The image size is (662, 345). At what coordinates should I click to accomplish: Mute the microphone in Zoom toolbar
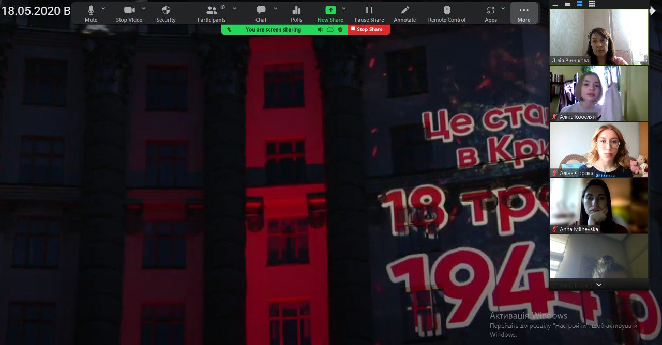coord(91,13)
